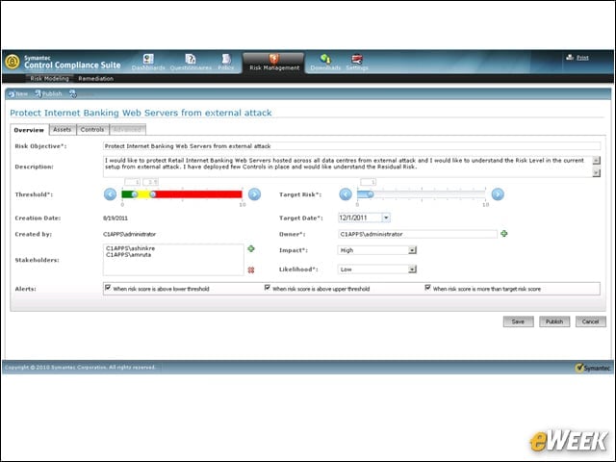The image size is (616, 462).
Task: Click the upper threshold value box above slider
Action: pos(151,182)
